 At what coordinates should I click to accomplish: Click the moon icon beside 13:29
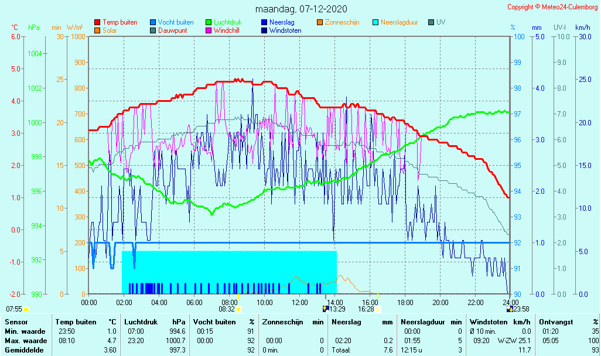pyautogui.click(x=326, y=309)
